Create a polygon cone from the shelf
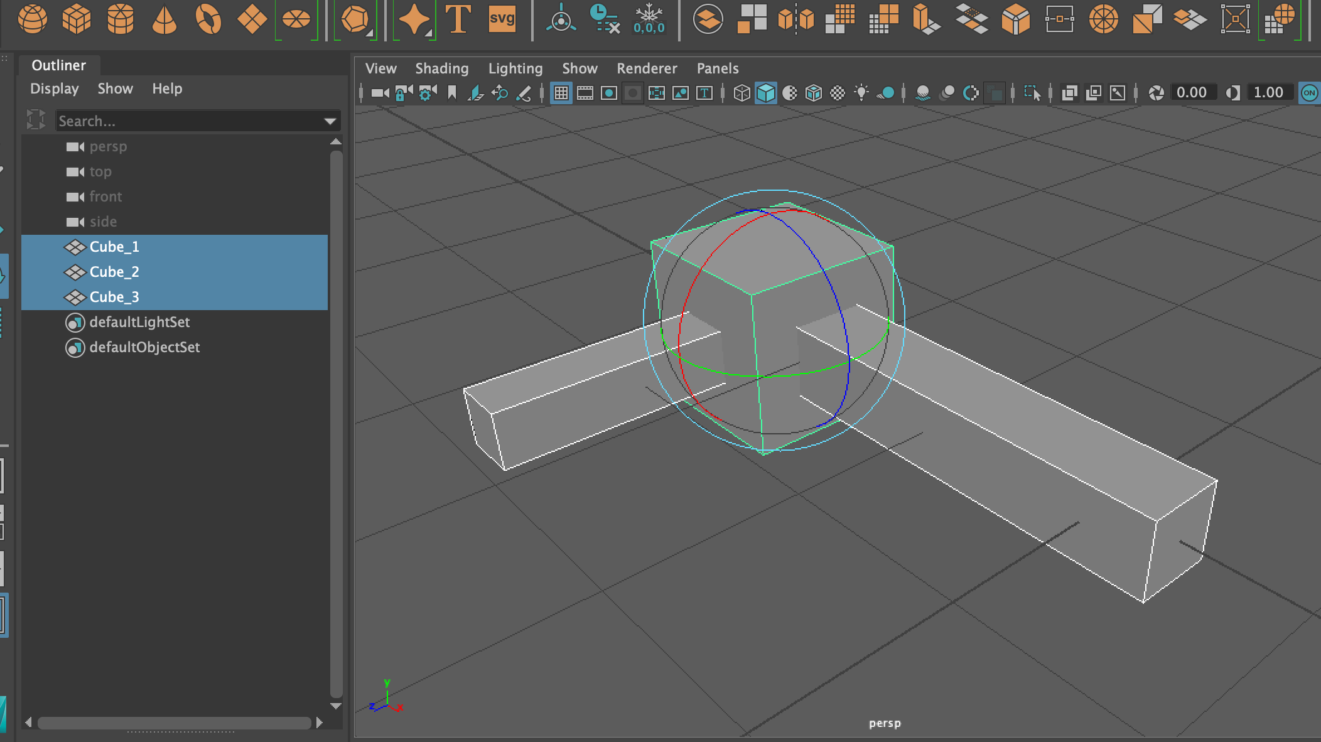The height and width of the screenshot is (742, 1321). point(165,19)
